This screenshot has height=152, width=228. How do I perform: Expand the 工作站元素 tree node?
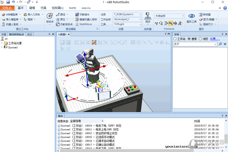point(2,43)
